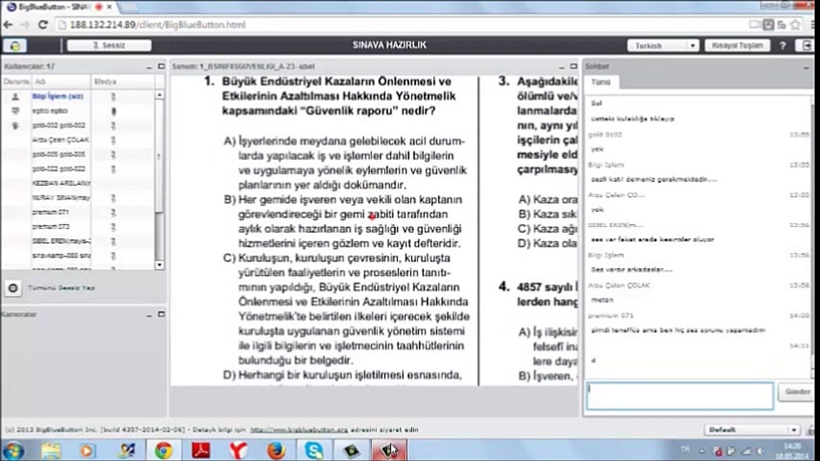Click the audio settings icon at top left
The image size is (820, 461).
14,45
